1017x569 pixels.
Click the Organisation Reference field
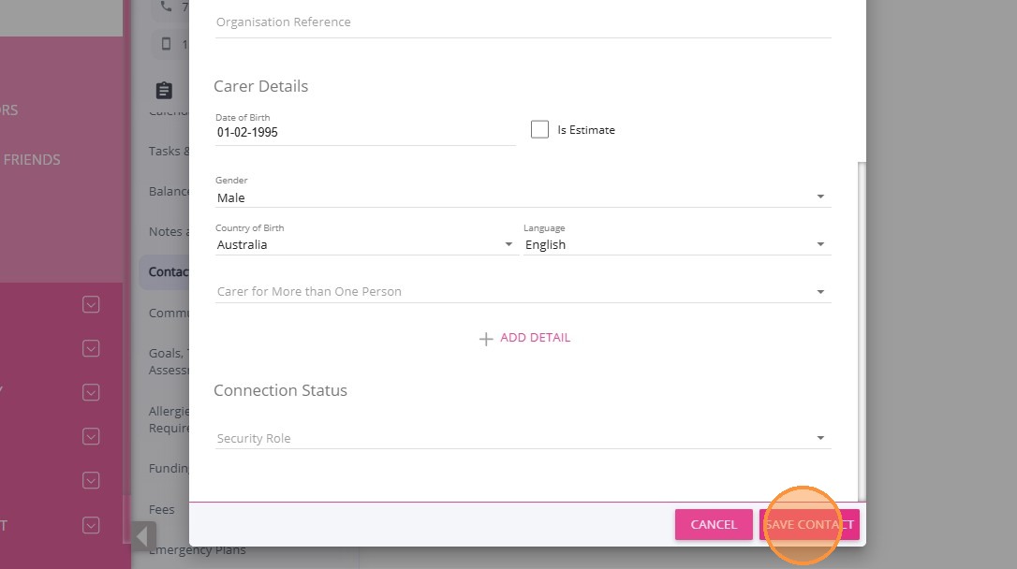pos(523,22)
